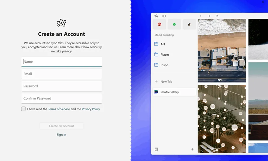Open the Privacy Policy link

pyautogui.click(x=91, y=109)
